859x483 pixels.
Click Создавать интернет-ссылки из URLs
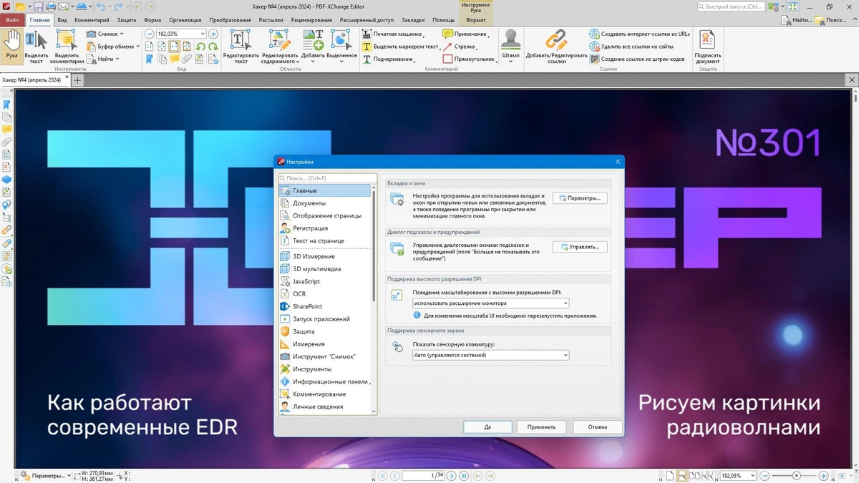tap(639, 34)
